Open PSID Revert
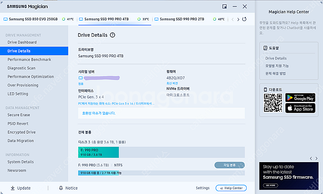The width and height of the screenshot is (323, 194). tap(18, 124)
